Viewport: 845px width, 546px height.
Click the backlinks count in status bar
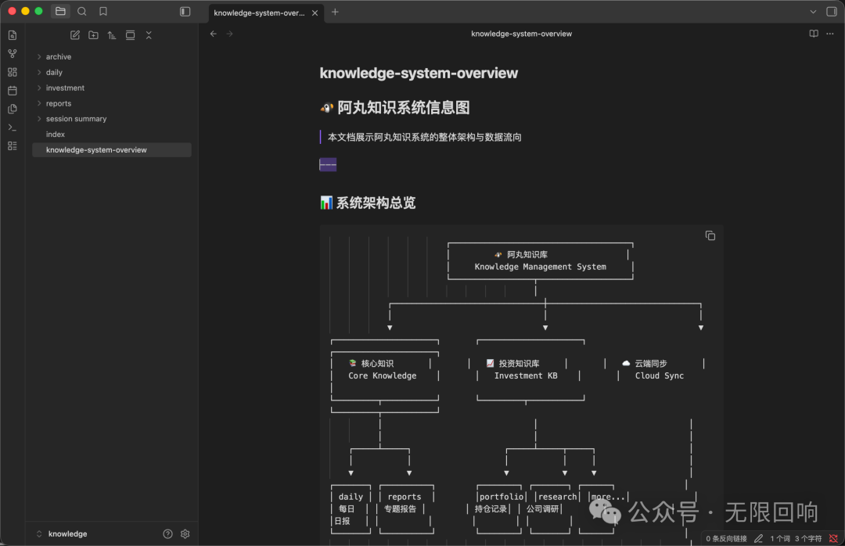tap(725, 538)
